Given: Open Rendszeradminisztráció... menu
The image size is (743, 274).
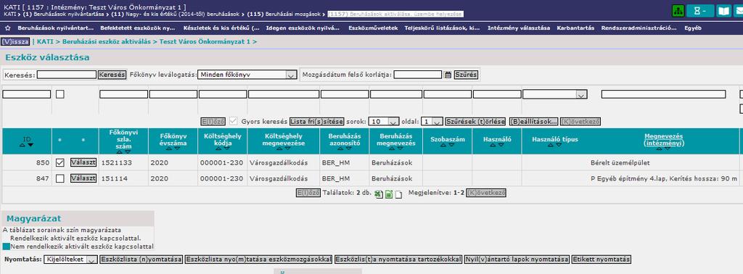Looking at the screenshot, I should tap(639, 28).
